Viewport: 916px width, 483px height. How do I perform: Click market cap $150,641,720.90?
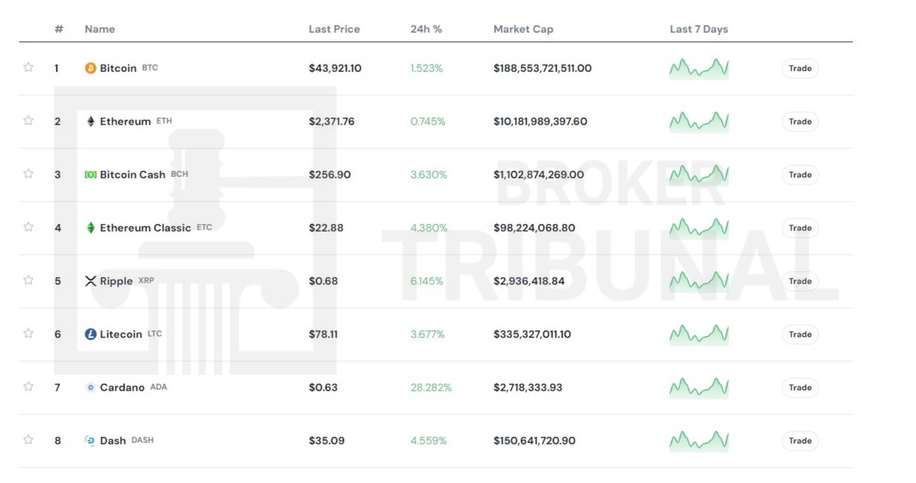[x=535, y=440]
